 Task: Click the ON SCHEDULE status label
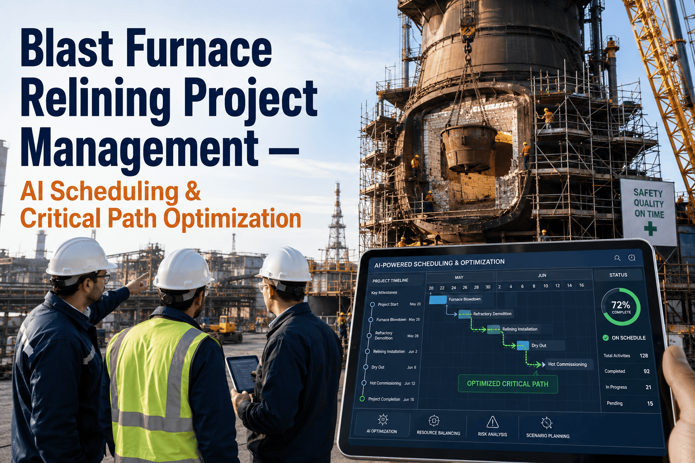[628, 338]
